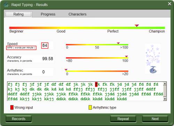The height and width of the screenshot is (126, 174).
Task: Go to Next lesson button
Action: [155, 119]
